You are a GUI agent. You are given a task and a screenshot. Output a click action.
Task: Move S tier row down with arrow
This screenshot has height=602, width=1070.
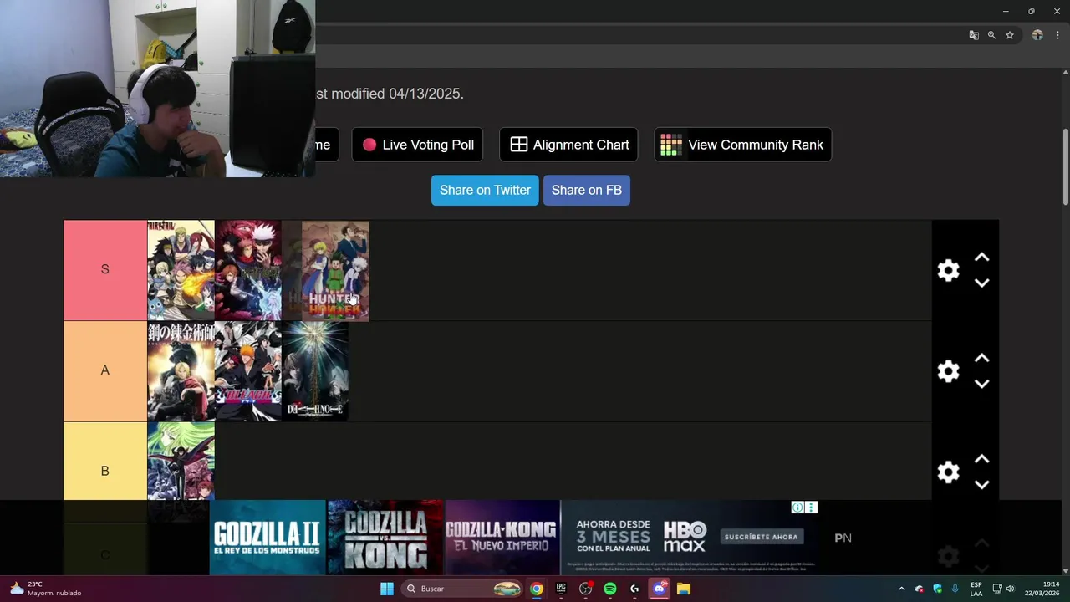(982, 283)
